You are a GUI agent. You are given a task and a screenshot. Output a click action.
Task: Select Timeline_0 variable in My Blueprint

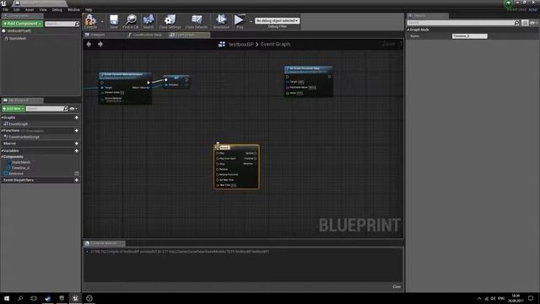click(x=20, y=168)
